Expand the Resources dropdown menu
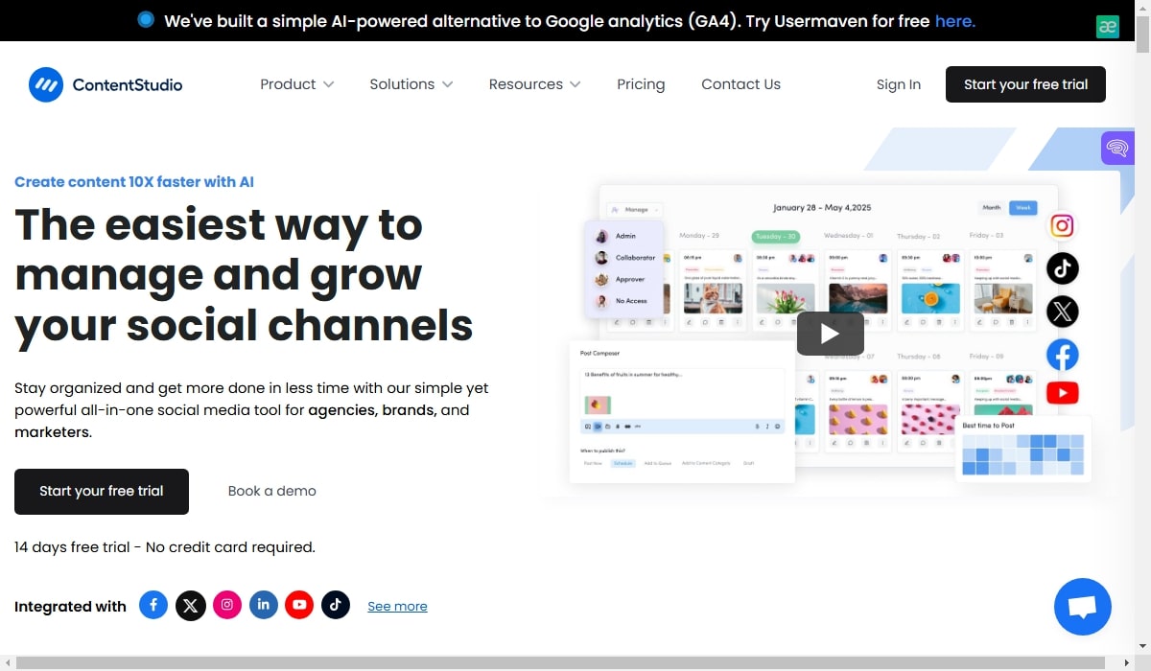Viewport: 1151px width, 671px height. click(534, 84)
